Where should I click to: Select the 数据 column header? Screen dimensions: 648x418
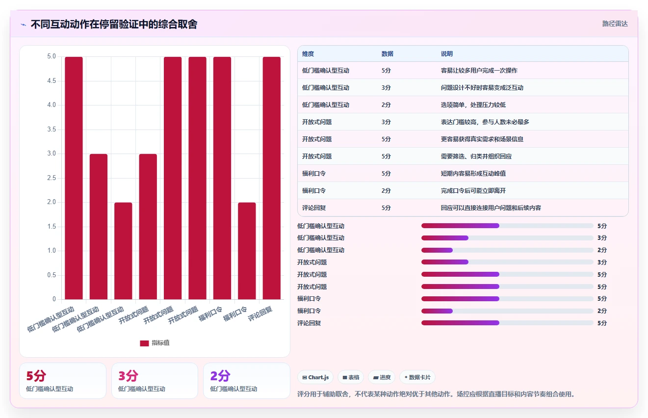(387, 53)
